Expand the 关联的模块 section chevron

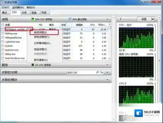(107, 80)
